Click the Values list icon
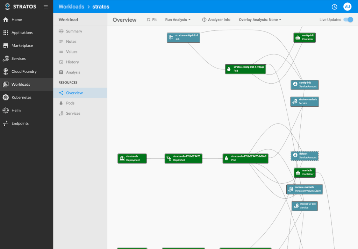This screenshot has width=358, height=249. (x=61, y=52)
